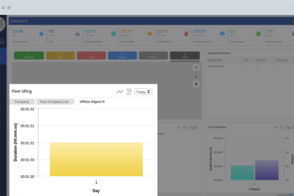Click the Driving Duration steering wheel icon
The height and width of the screenshot is (196, 294).
point(114,34)
